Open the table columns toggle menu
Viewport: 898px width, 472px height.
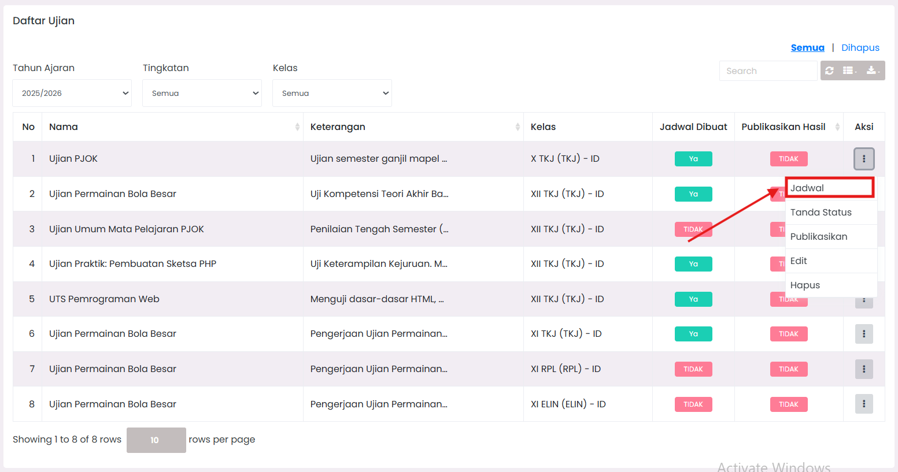[x=849, y=70]
